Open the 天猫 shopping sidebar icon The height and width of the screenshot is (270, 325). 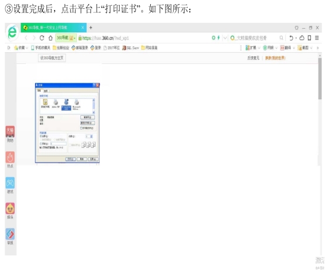point(10,131)
